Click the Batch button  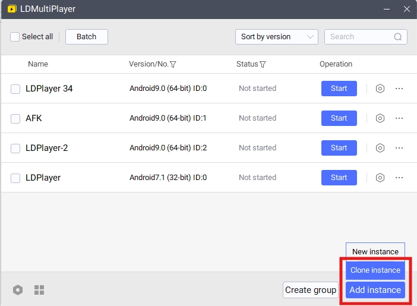[x=86, y=37]
